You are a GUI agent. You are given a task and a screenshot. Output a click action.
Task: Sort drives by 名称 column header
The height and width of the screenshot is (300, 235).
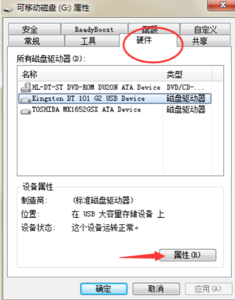tap(90, 74)
